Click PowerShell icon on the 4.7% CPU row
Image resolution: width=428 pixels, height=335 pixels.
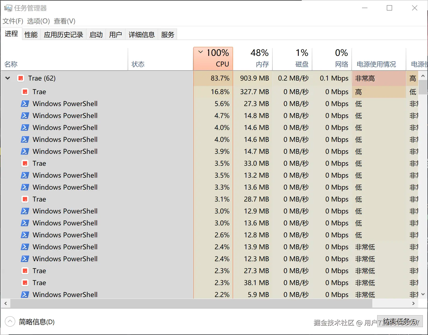(x=25, y=116)
